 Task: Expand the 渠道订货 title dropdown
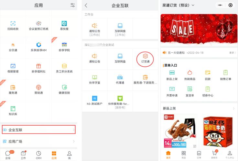coord(193,5)
